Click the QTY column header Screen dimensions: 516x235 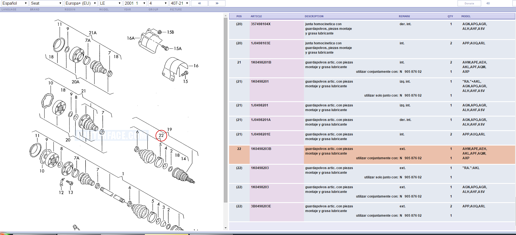pyautogui.click(x=450, y=16)
